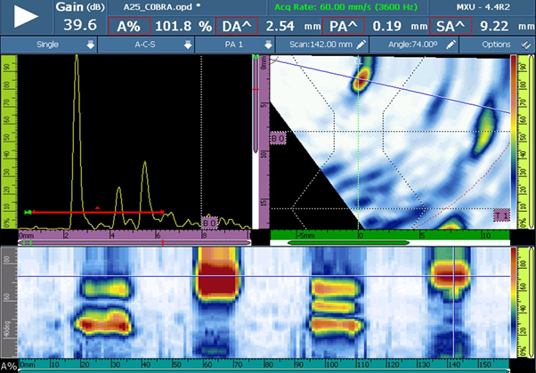Click the B0 marker label on the S-scan
This screenshot has height=373, width=536.
coord(276,139)
